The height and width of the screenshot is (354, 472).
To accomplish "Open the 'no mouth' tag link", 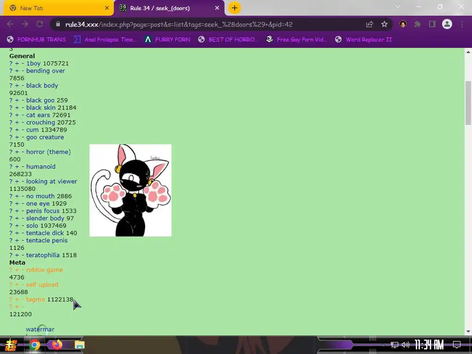I will tap(41, 196).
